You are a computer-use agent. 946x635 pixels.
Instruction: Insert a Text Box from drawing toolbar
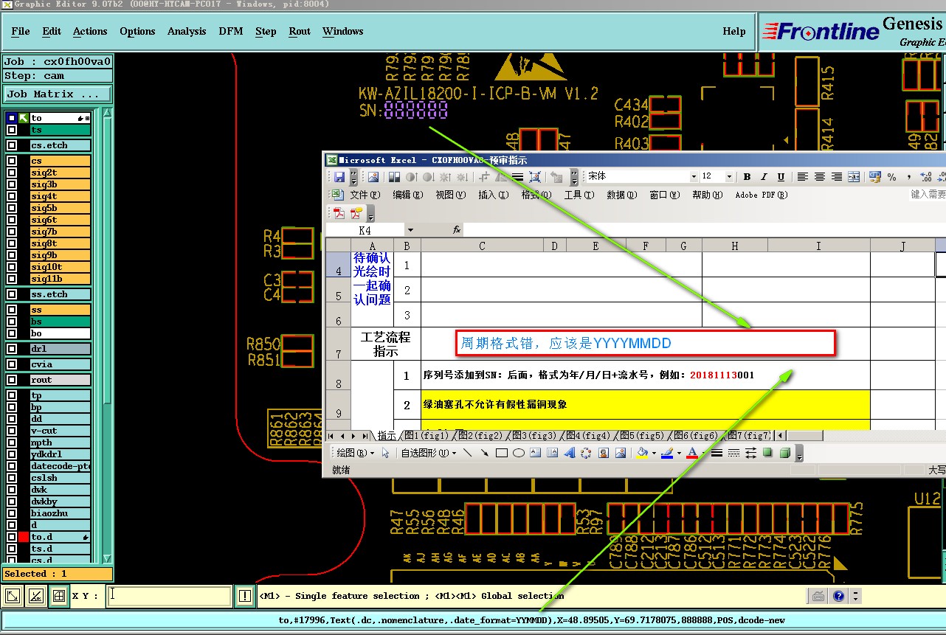click(536, 453)
